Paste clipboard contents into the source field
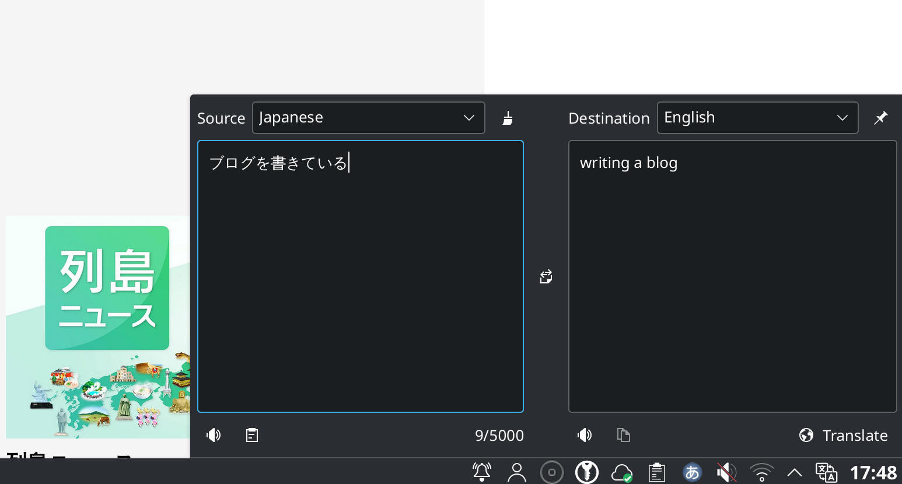 tap(252, 435)
